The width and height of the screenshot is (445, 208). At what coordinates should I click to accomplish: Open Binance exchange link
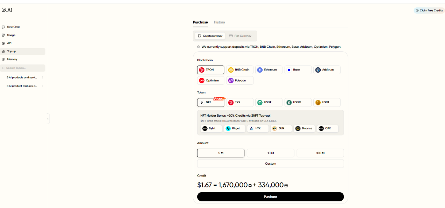point(304,128)
